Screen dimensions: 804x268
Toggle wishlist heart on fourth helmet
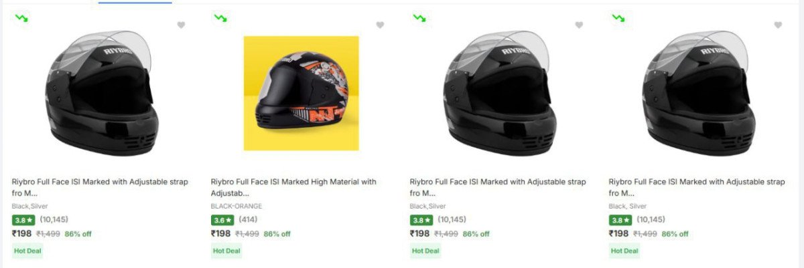(778, 25)
